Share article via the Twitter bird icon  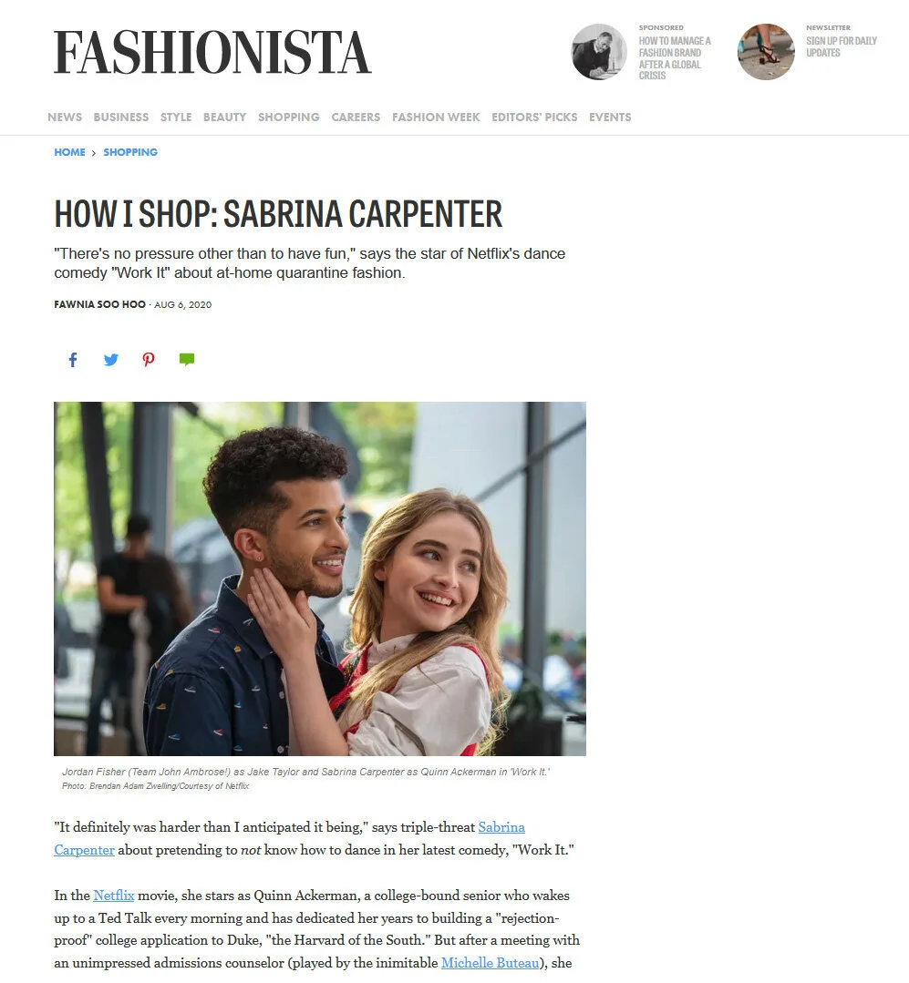110,359
